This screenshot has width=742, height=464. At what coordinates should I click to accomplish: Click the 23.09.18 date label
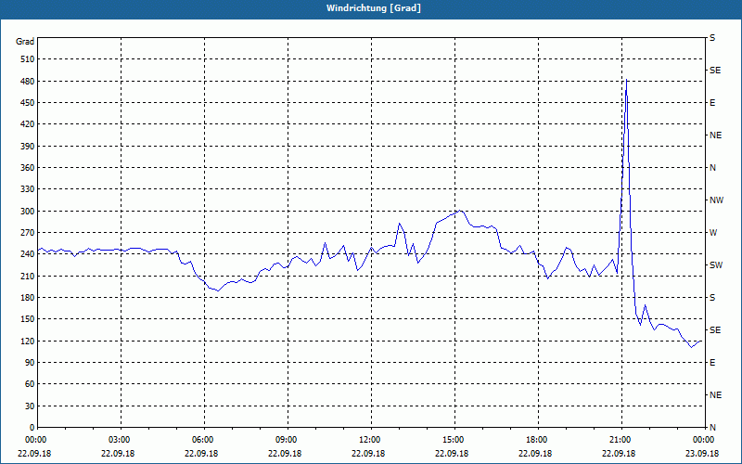(x=702, y=453)
